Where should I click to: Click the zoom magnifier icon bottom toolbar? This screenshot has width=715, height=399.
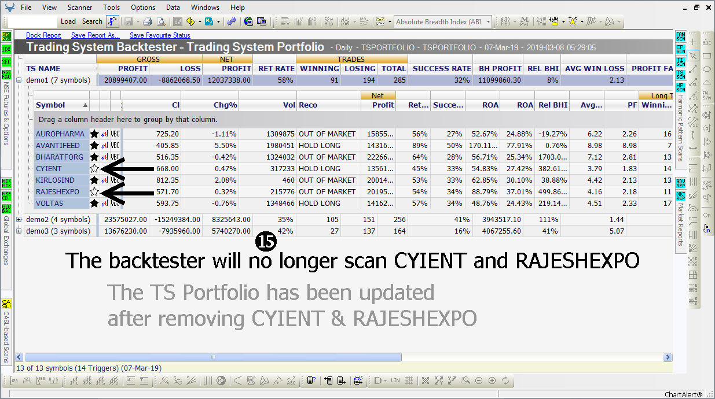point(466,380)
